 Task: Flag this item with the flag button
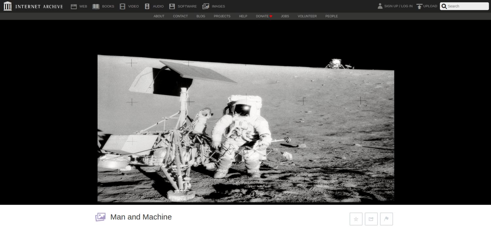tap(386, 219)
